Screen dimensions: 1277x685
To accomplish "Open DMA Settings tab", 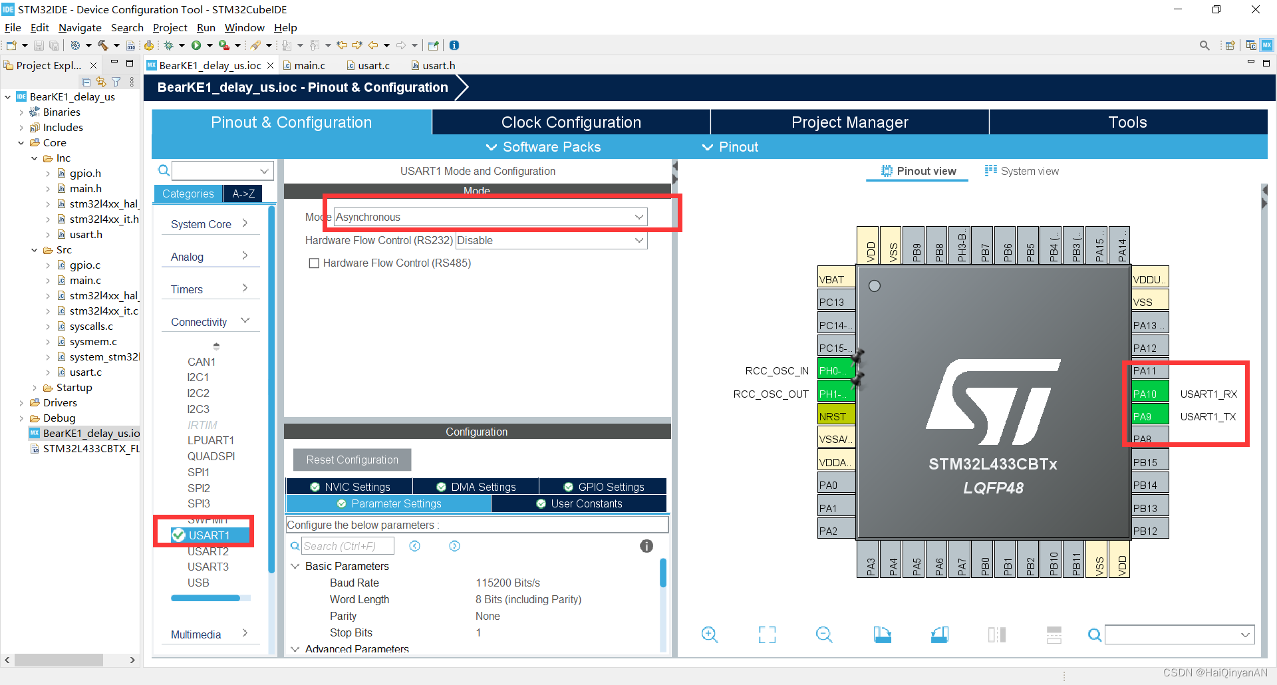I will pyautogui.click(x=476, y=487).
